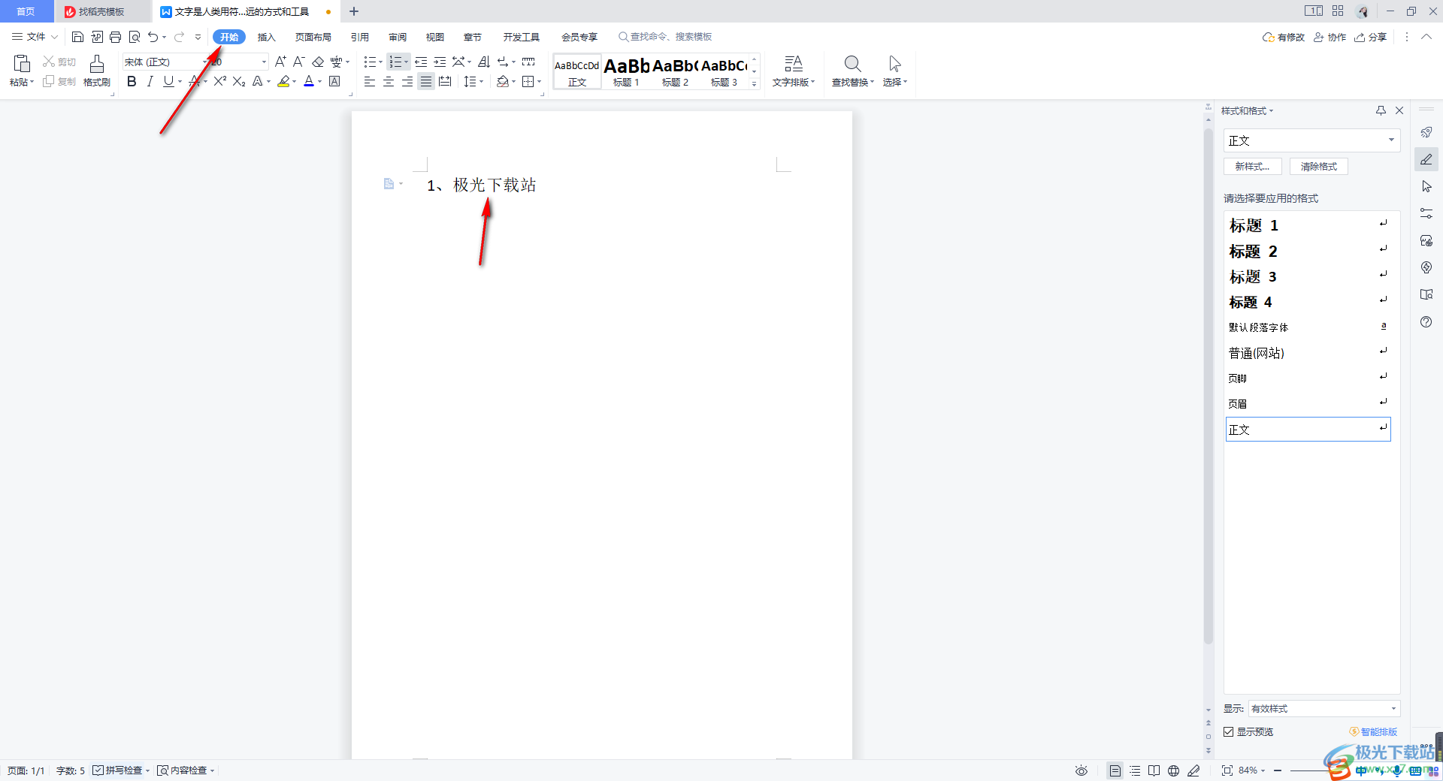Switch to Reading layout view
1443x781 pixels.
point(1154,770)
